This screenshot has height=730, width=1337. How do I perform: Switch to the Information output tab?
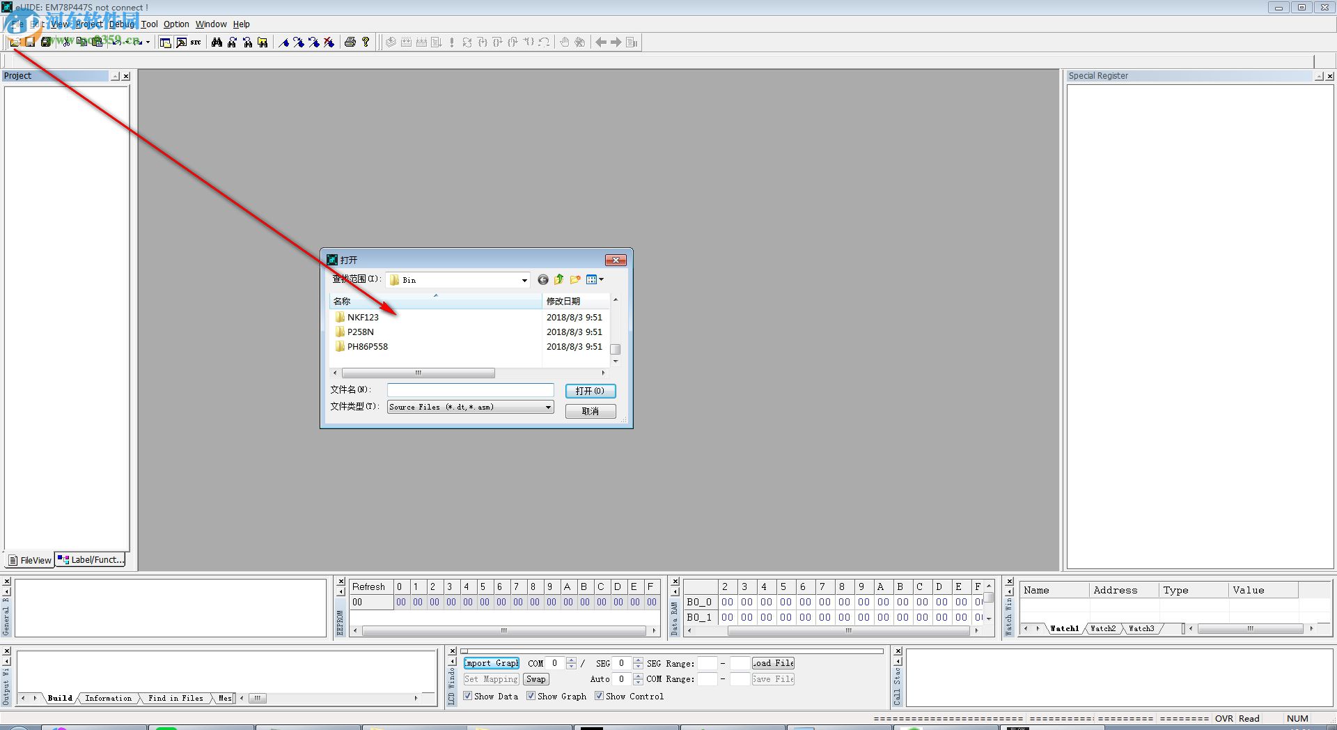pyautogui.click(x=108, y=698)
